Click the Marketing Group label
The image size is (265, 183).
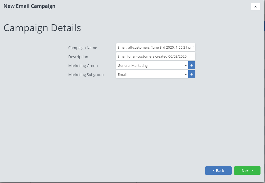(x=83, y=66)
